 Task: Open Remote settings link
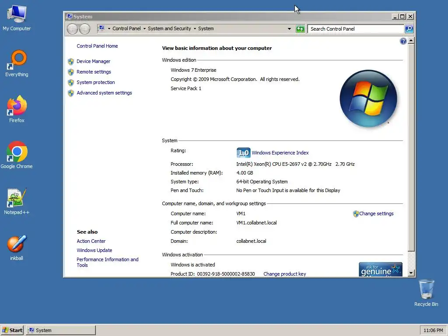(94, 72)
